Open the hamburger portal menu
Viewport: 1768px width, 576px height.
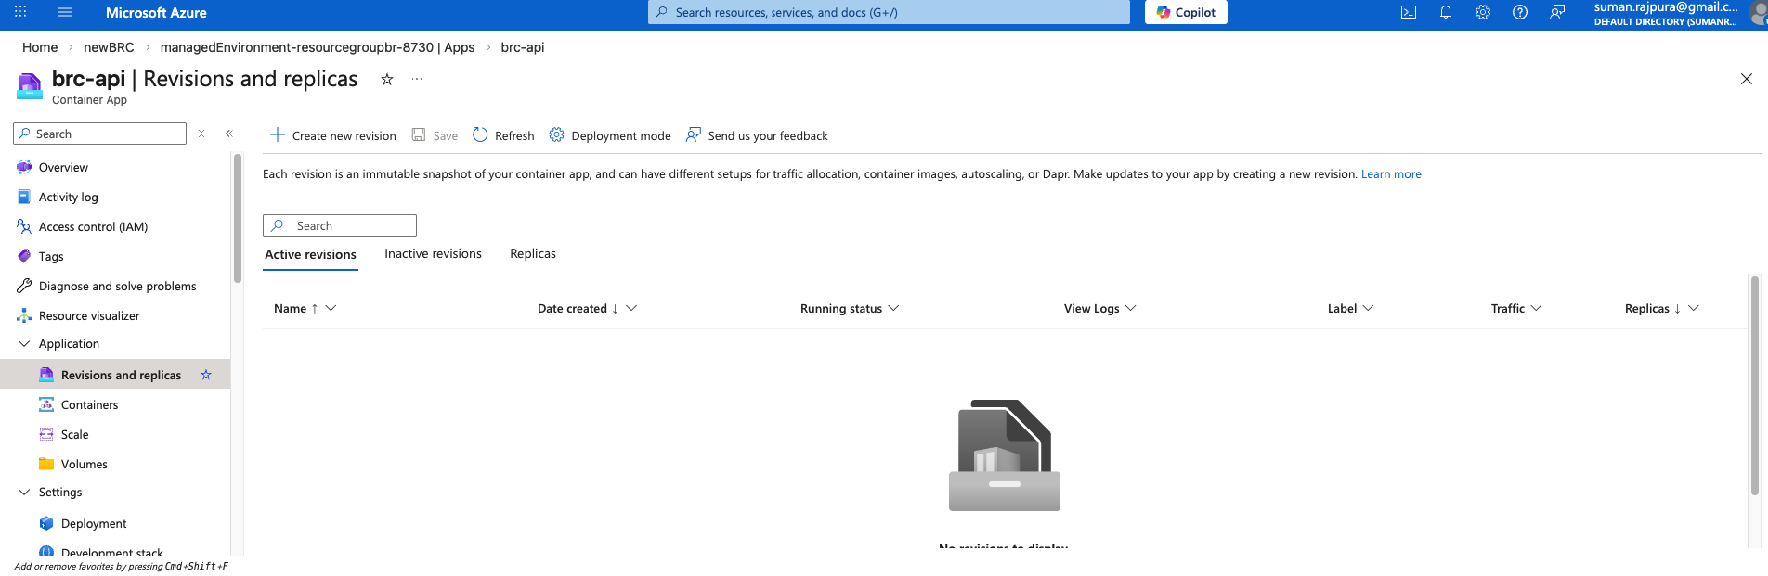point(65,12)
